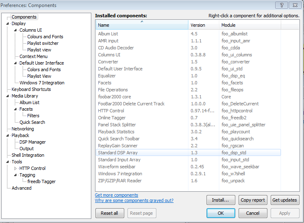Open Colours and Fonts under Columns UI
304x223 pixels.
tap(45, 37)
